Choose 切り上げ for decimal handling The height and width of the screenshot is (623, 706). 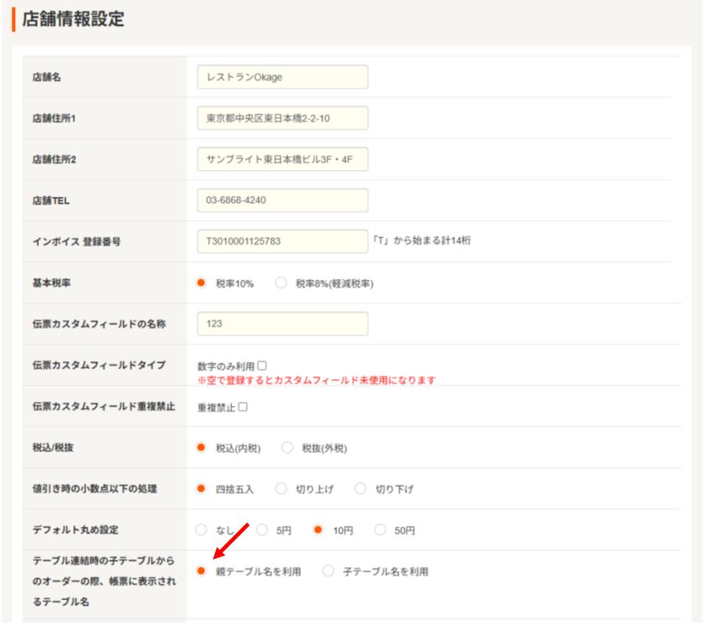click(x=281, y=489)
